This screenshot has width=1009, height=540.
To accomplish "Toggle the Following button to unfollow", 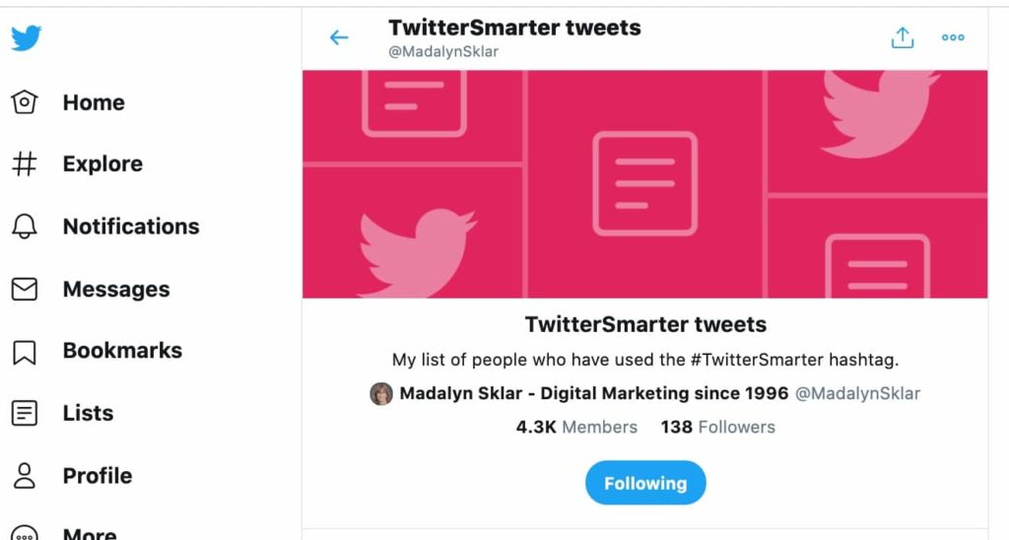I will click(x=645, y=483).
